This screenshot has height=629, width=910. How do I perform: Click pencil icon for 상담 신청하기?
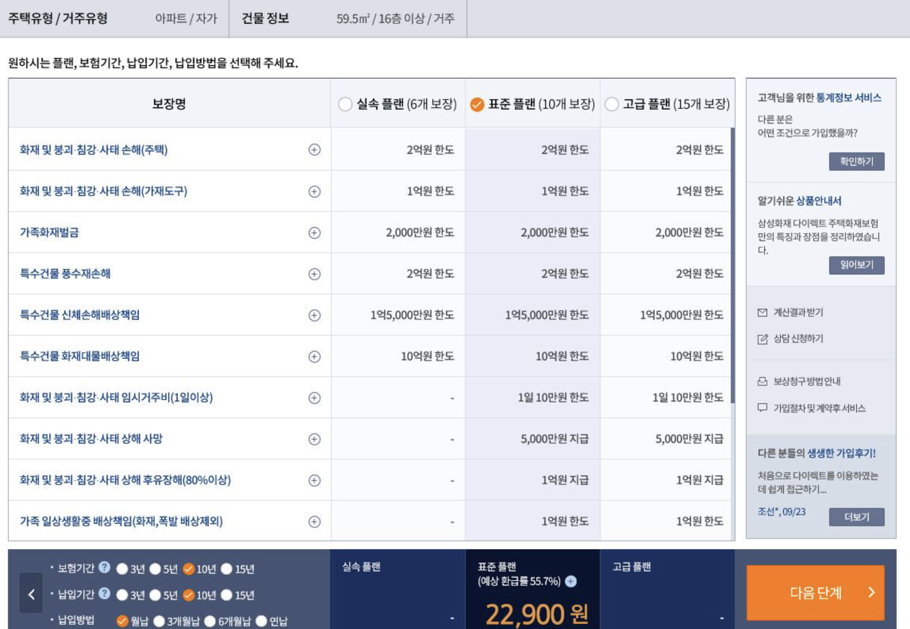(762, 339)
